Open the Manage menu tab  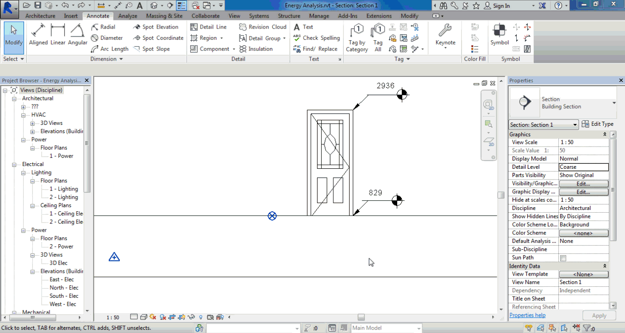click(319, 15)
